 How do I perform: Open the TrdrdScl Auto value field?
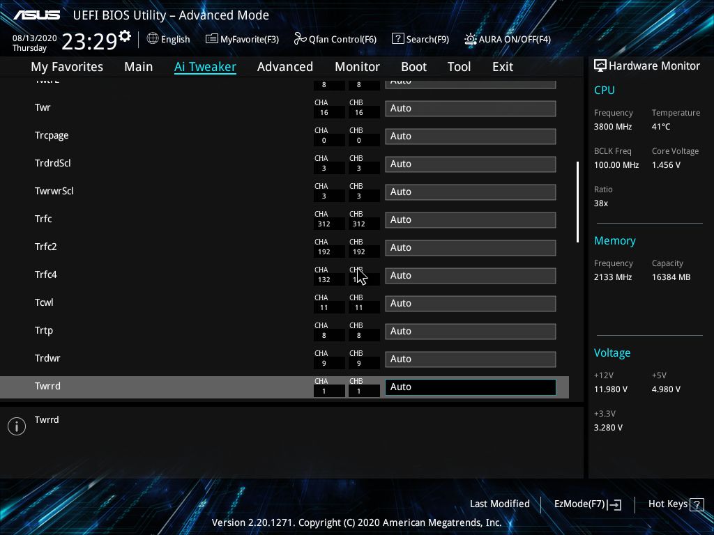click(x=471, y=164)
